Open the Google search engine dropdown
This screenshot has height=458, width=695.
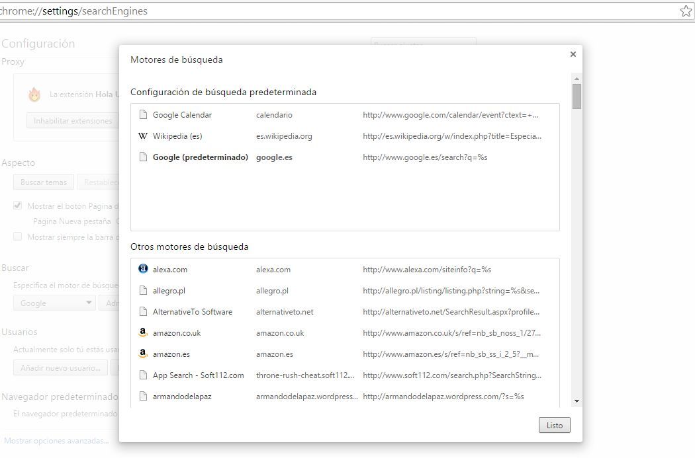coord(54,303)
